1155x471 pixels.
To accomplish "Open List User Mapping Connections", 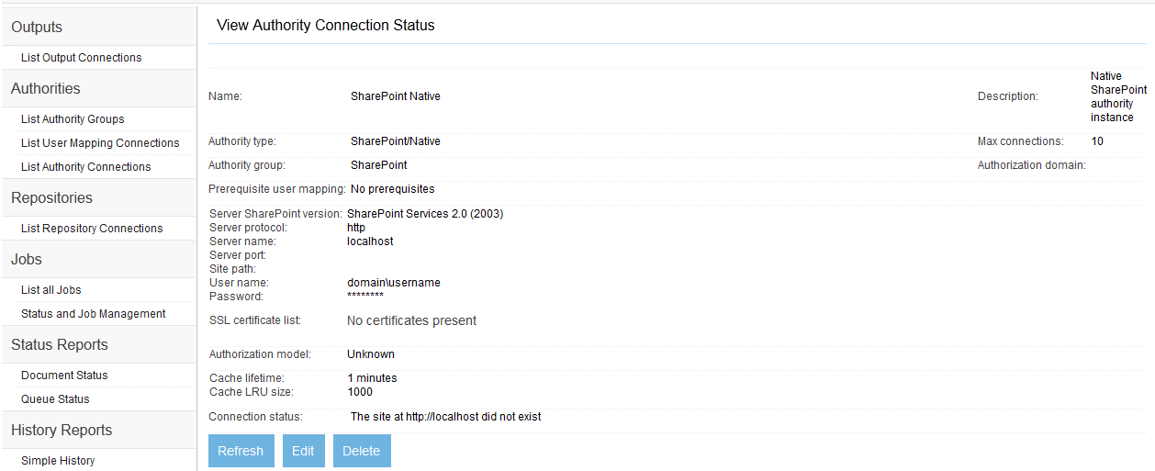I will tap(100, 143).
